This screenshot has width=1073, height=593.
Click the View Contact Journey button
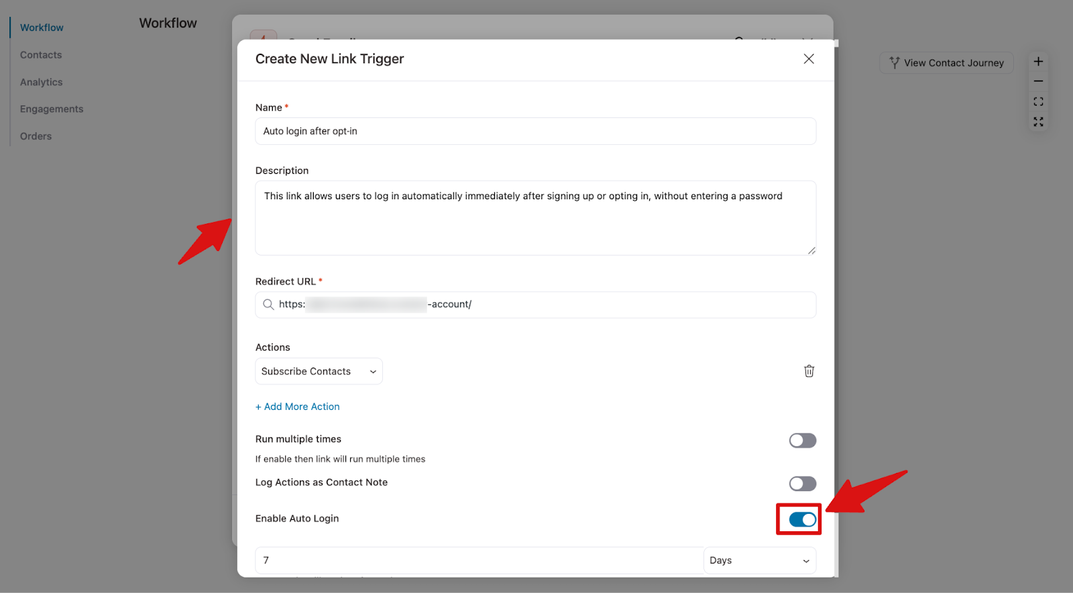coord(946,63)
